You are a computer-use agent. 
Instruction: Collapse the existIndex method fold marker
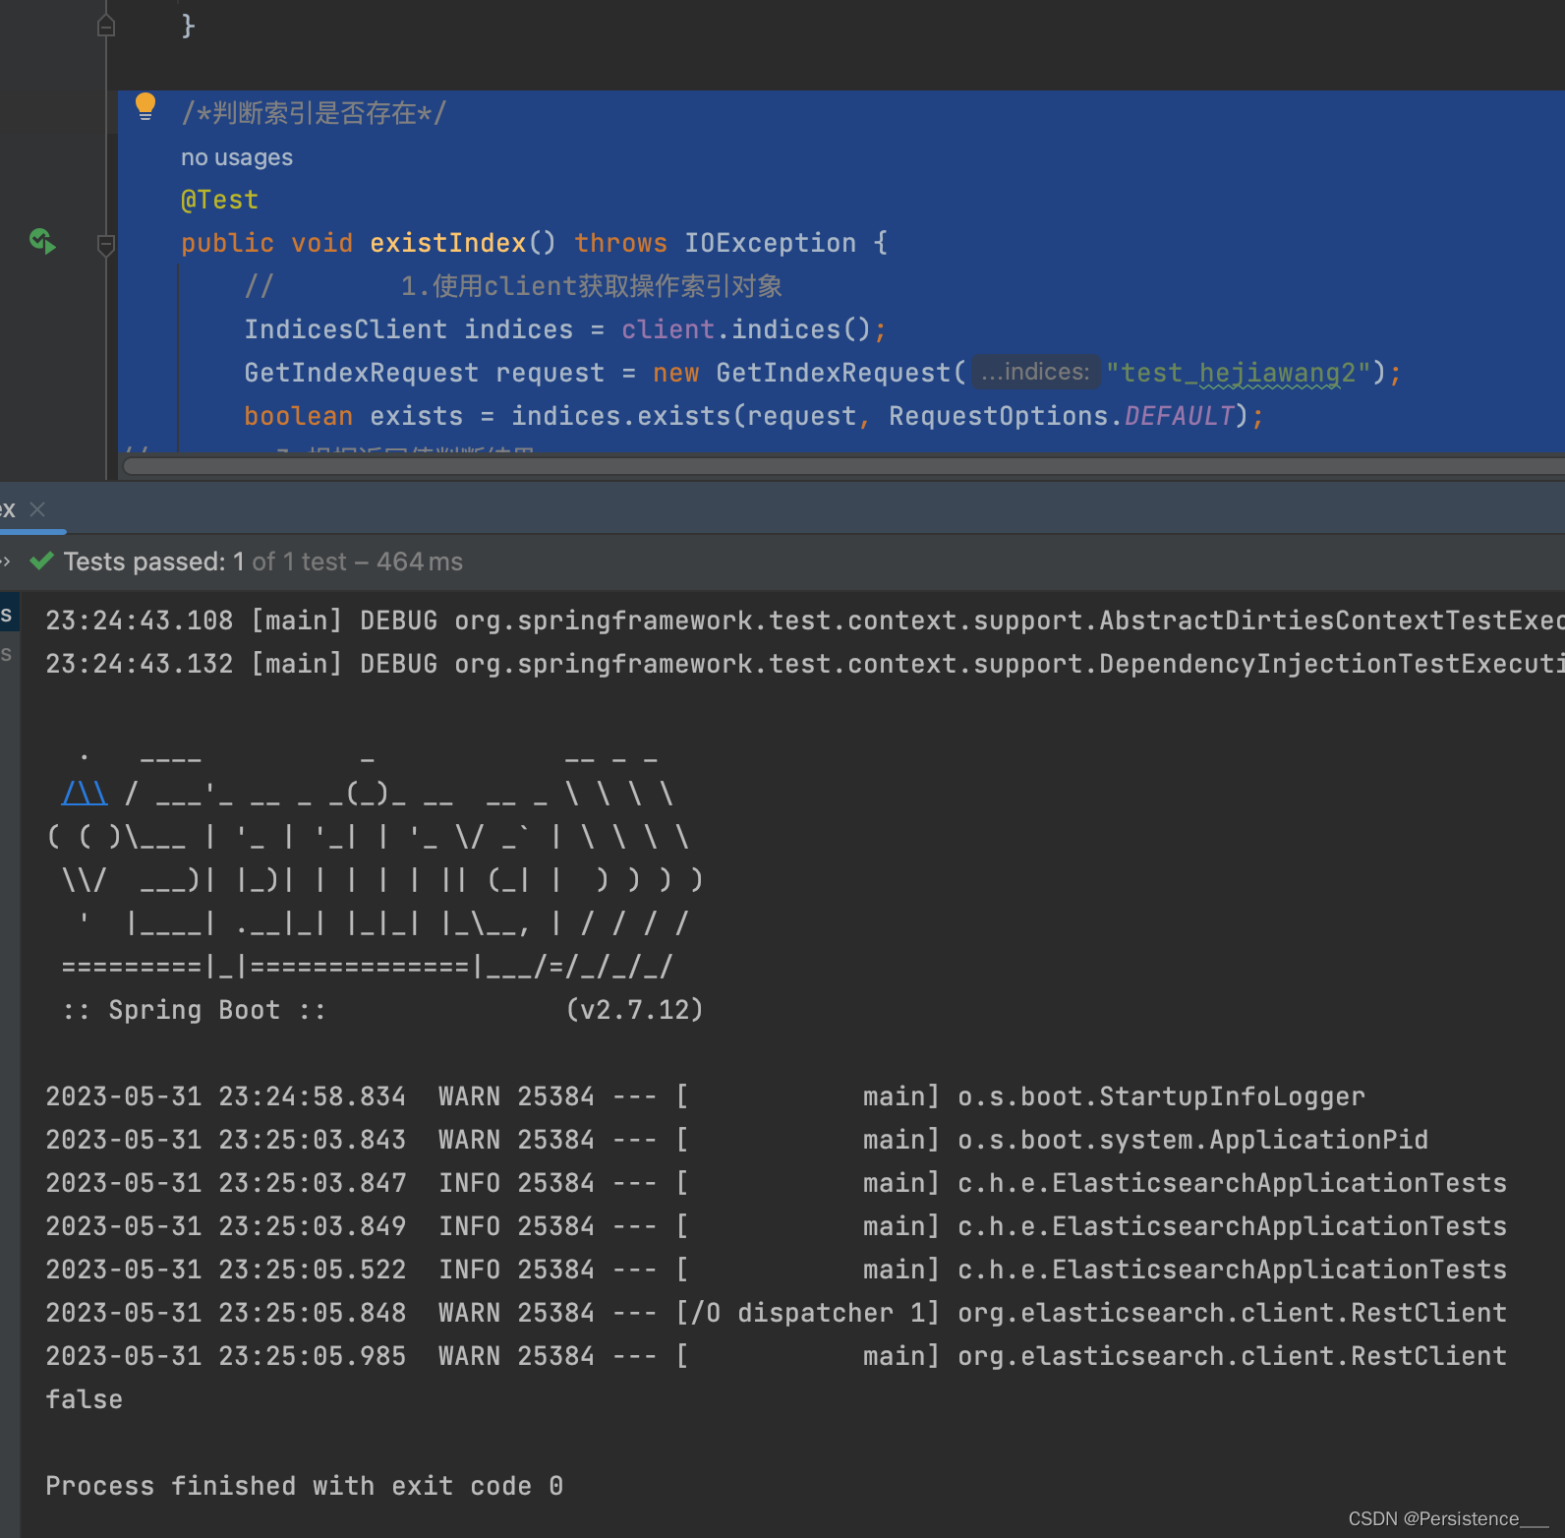tap(106, 244)
